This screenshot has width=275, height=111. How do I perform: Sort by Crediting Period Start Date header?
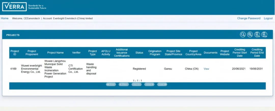coord(240,53)
